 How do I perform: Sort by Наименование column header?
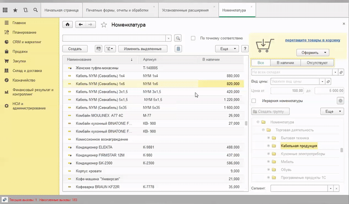tap(100, 59)
